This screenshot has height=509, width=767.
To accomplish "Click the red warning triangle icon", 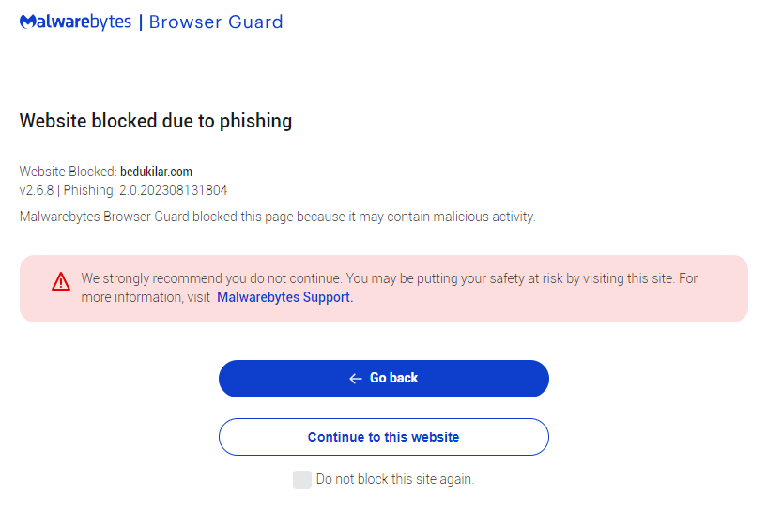I will pyautogui.click(x=61, y=280).
